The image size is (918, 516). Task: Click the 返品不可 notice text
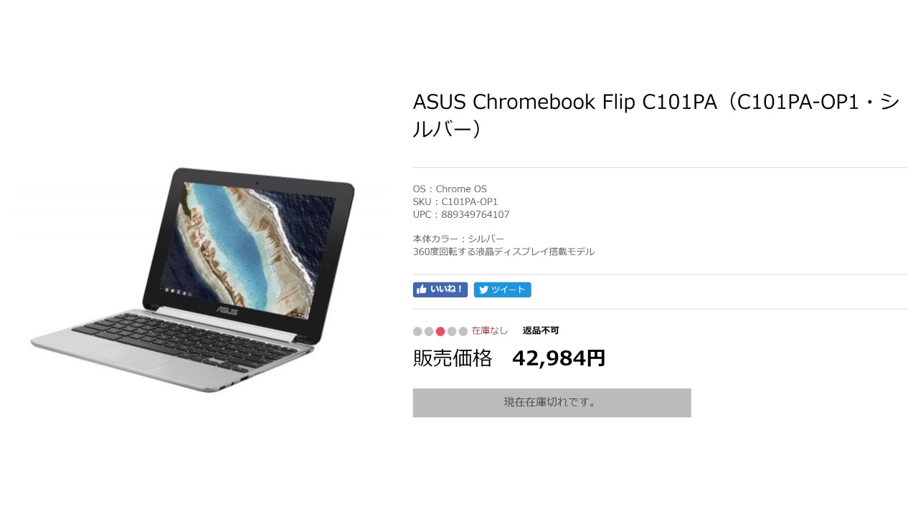541,330
